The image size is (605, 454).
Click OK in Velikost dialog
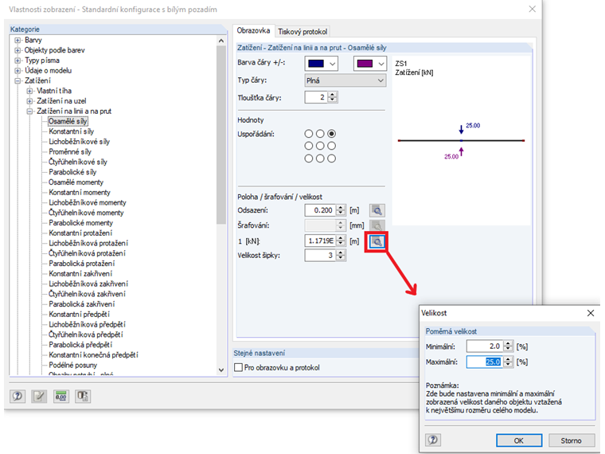point(518,440)
